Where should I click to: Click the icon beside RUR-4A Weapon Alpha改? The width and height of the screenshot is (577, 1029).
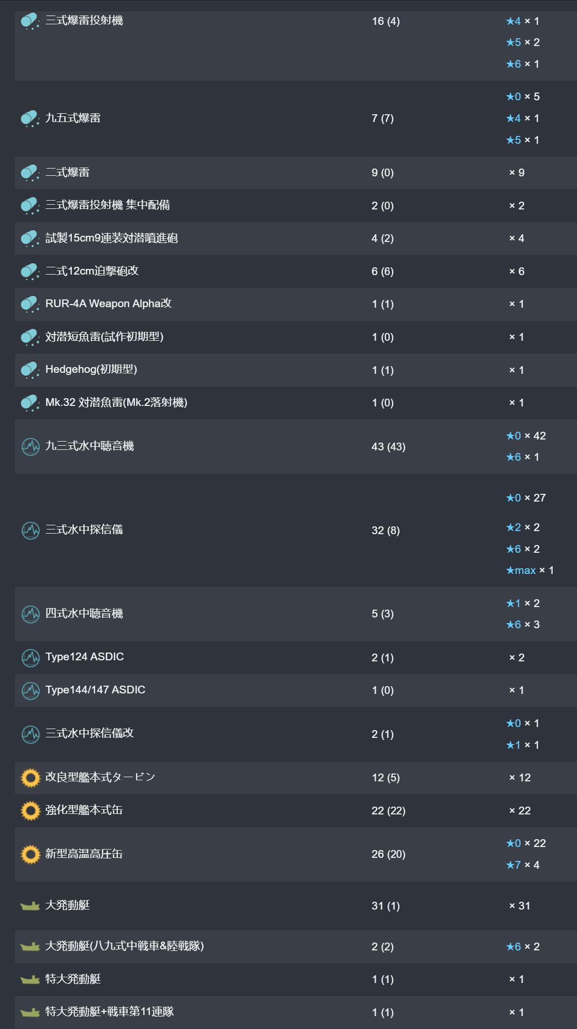click(x=30, y=304)
